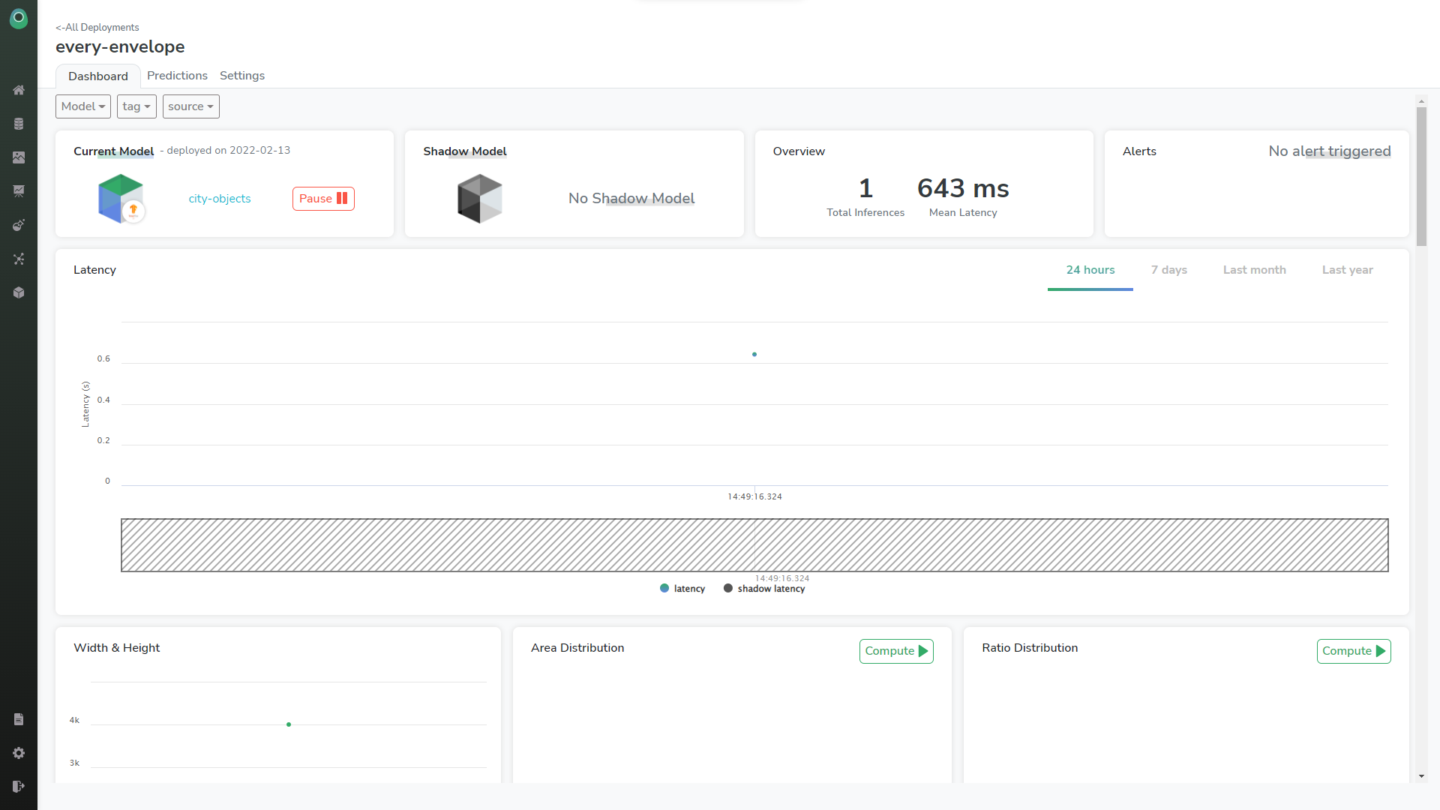The height and width of the screenshot is (810, 1440).
Task: Open the image gallery sidebar icon
Action: (19, 157)
